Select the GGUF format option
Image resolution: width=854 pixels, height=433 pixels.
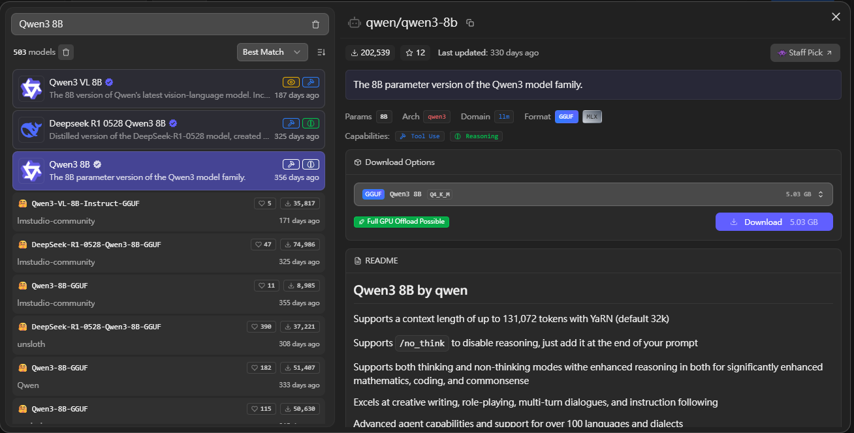(x=566, y=117)
